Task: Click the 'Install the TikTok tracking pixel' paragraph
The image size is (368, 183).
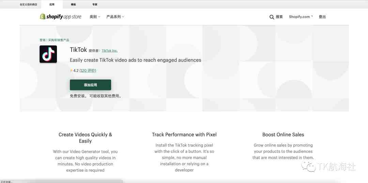Action: 184,158
